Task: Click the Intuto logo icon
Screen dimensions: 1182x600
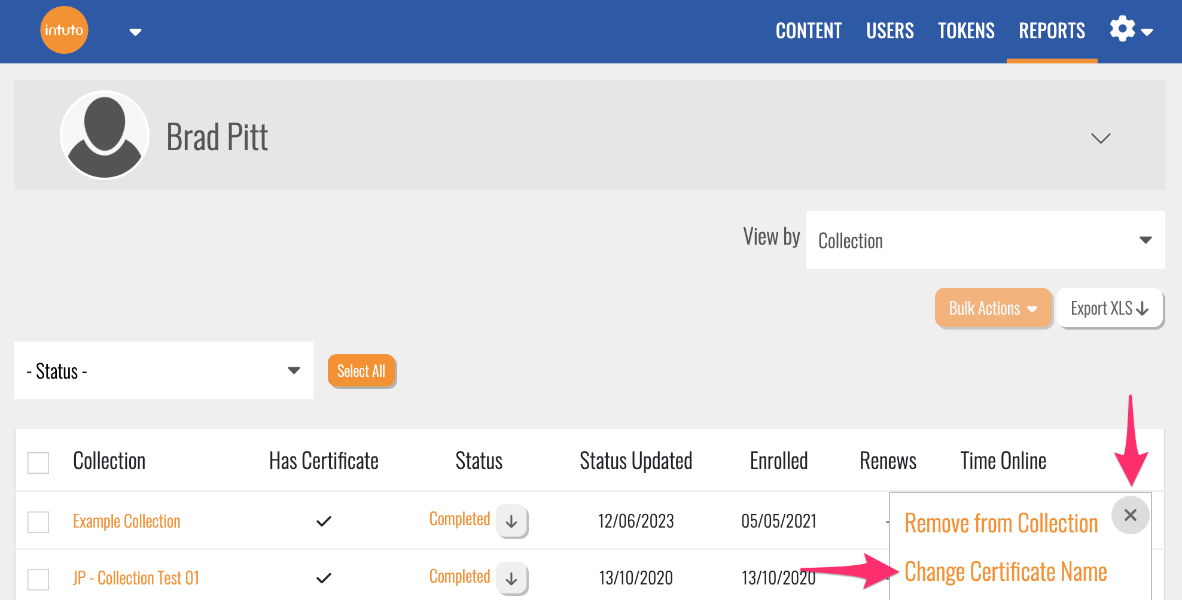Action: point(64,30)
